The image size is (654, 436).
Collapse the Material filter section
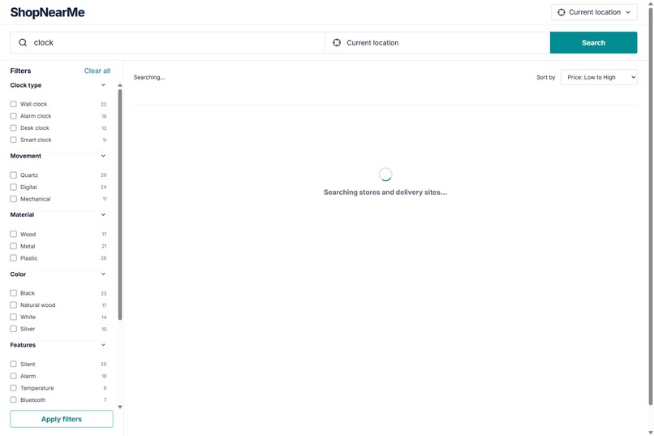[x=103, y=215]
